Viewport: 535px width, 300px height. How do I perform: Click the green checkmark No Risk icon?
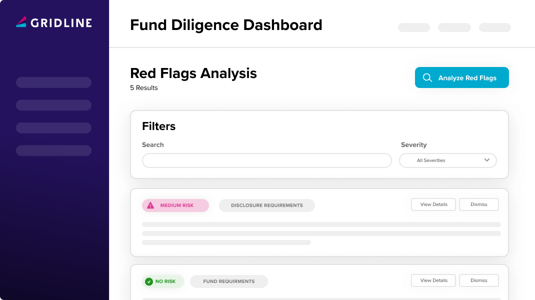(149, 281)
